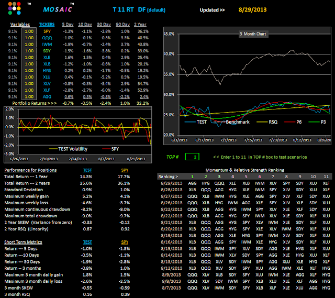Click the XLU ticker label
Screen dimensions: 335x298
(47, 77)
